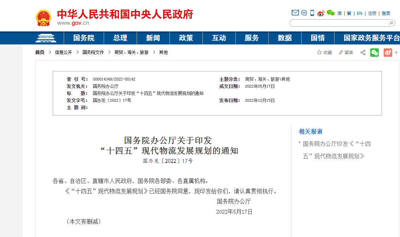Go to 商贸、海关、旅游 breadcrumb

[x=131, y=52]
